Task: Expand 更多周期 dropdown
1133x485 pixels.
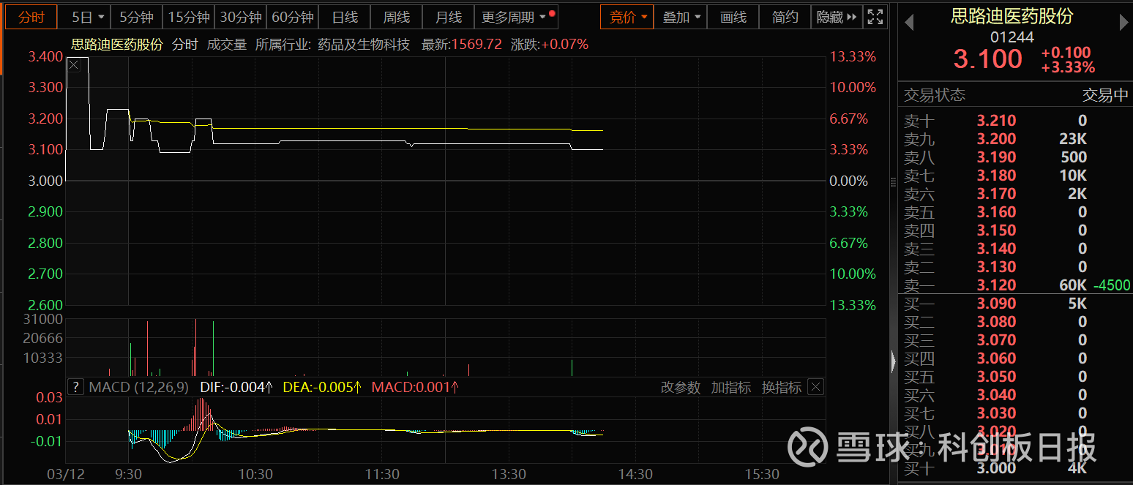Action: (517, 17)
